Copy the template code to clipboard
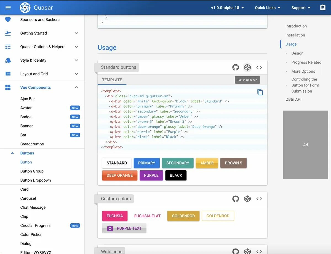Screen dimensions: 331x254 click(260, 92)
